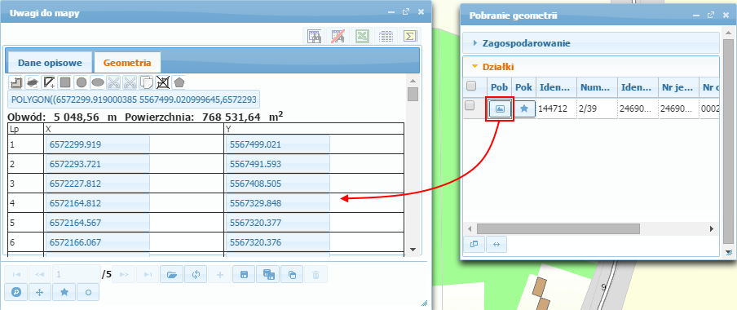The height and width of the screenshot is (310, 737).
Task: Click the refresh record icon
Action: click(196, 275)
